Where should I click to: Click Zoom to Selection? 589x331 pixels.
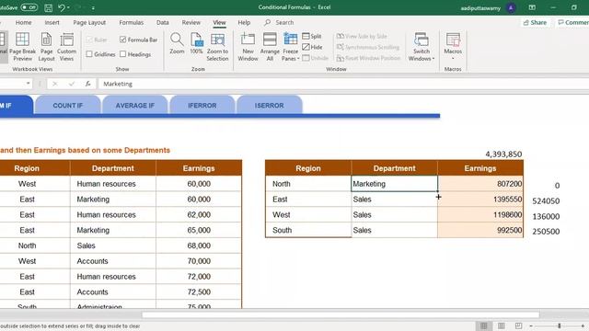tap(217, 47)
